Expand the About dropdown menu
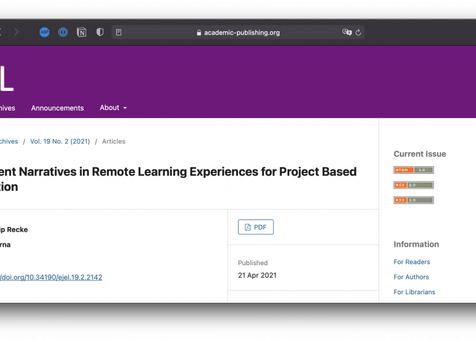Screen dimensions: 476x340 113,108
